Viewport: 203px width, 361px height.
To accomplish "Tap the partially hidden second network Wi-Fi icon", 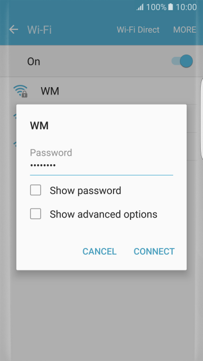I will tap(15, 116).
